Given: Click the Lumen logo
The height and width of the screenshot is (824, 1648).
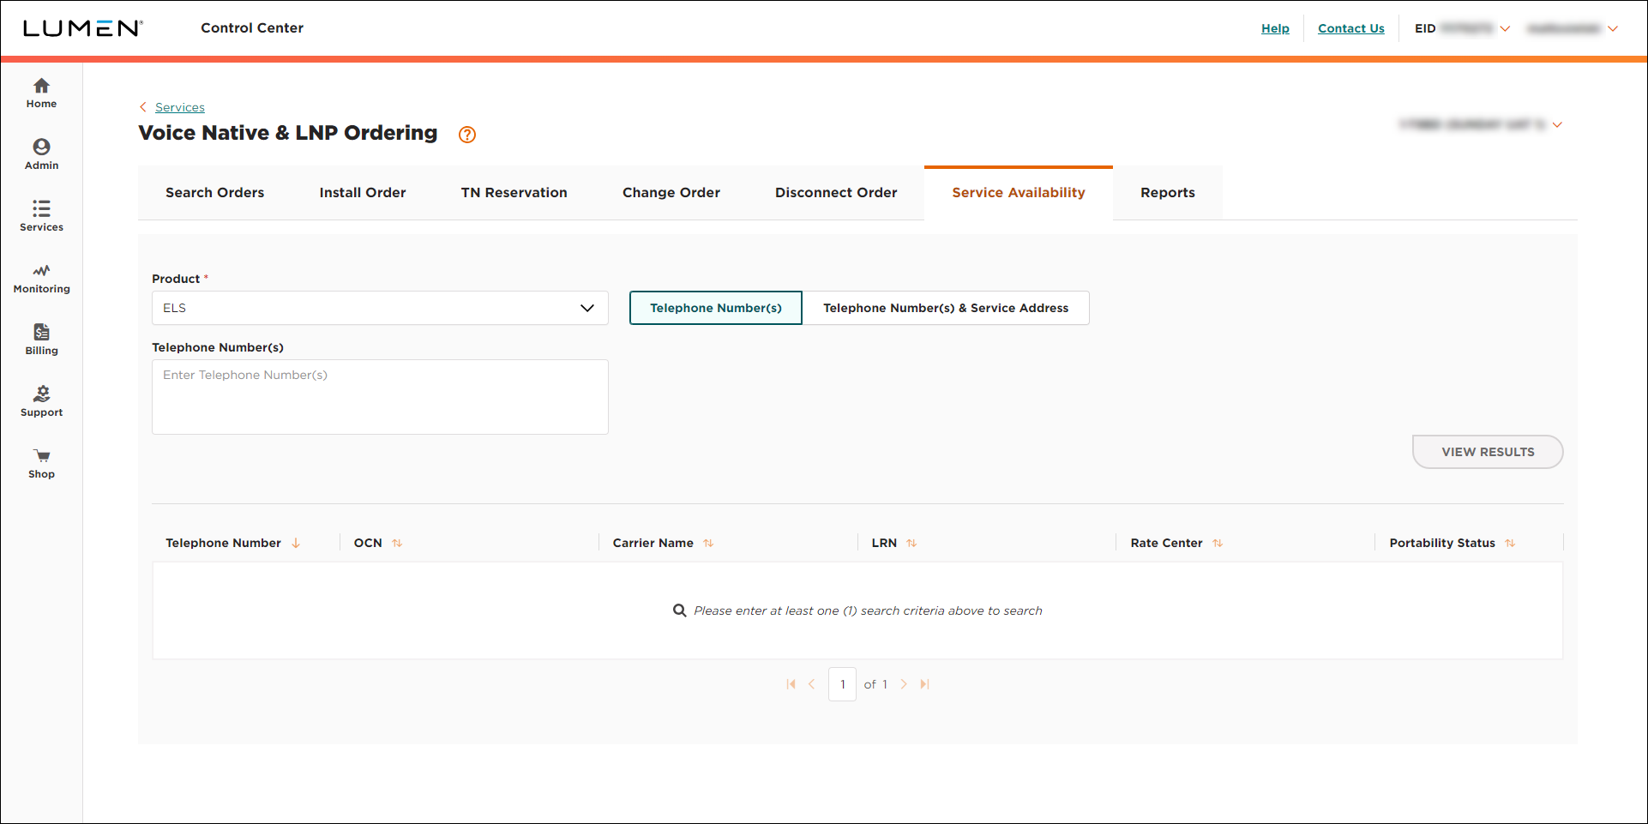Looking at the screenshot, I should 82,28.
